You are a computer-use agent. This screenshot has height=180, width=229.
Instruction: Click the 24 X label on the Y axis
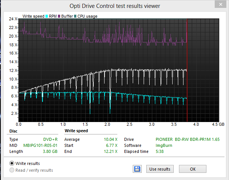(x=13, y=19)
